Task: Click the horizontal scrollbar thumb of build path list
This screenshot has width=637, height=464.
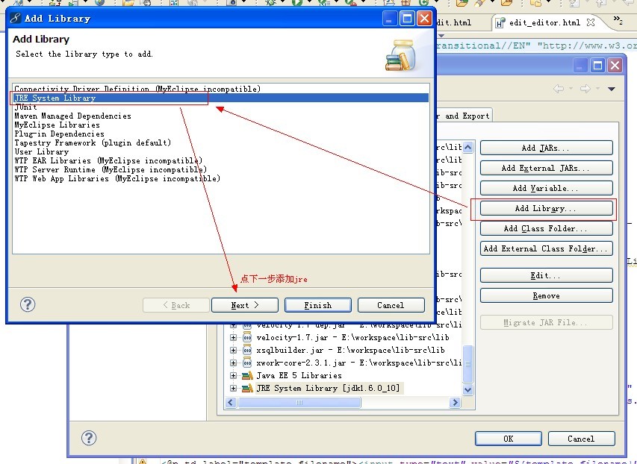Action: (x=299, y=402)
